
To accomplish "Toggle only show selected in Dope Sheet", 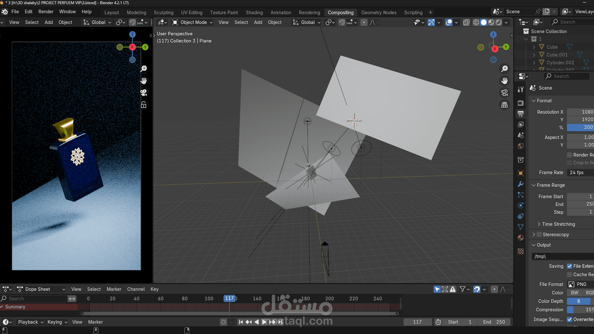I will (x=437, y=289).
